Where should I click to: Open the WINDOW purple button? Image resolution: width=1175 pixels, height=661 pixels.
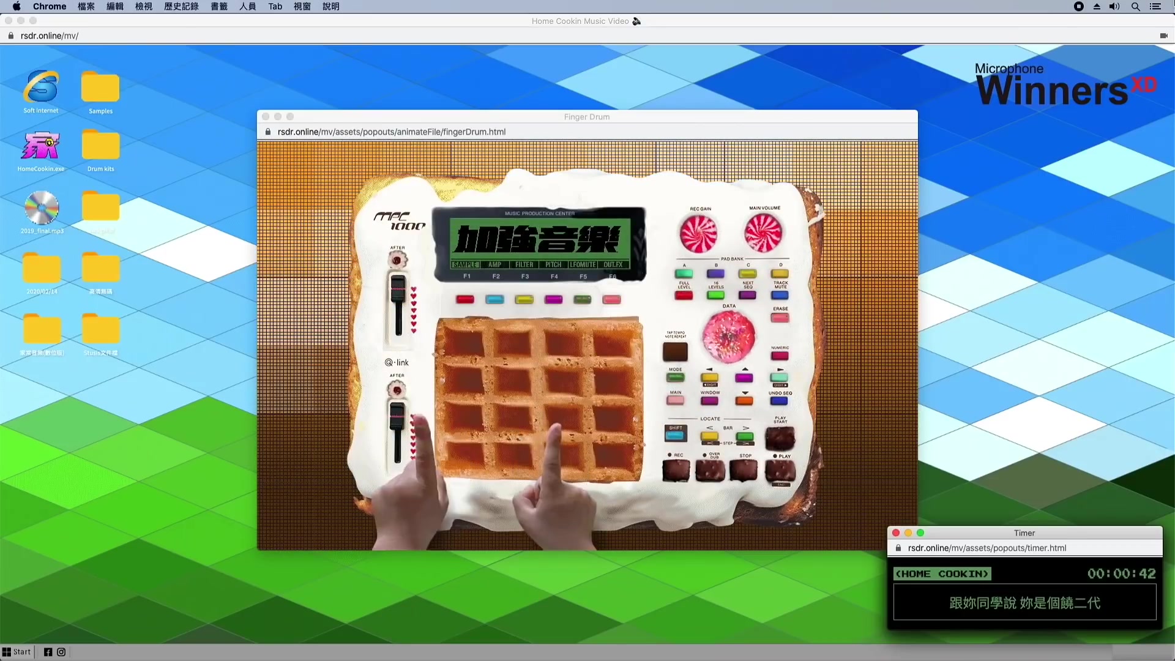pyautogui.click(x=709, y=401)
